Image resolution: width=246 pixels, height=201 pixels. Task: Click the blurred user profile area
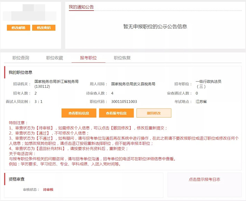click(x=30, y=13)
